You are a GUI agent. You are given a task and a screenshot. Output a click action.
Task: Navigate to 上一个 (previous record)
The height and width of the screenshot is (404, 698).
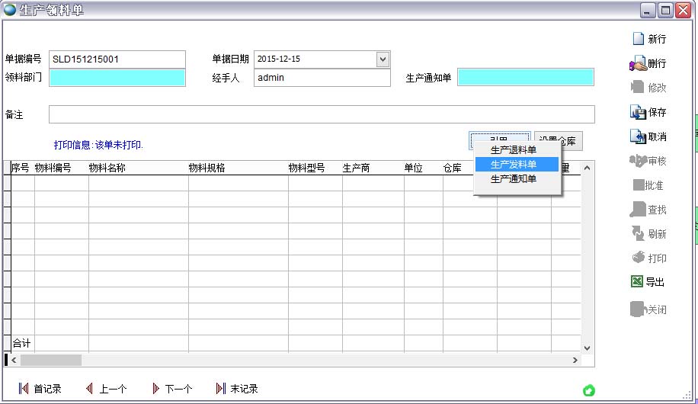tap(90, 389)
